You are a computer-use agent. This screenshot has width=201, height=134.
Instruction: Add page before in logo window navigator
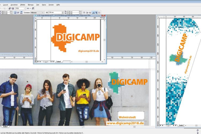coord(40,62)
